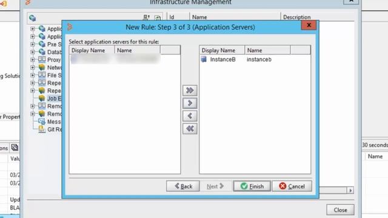Expand the Proxy tree node
This screenshot has height=218, width=388.
pyautogui.click(x=32, y=59)
